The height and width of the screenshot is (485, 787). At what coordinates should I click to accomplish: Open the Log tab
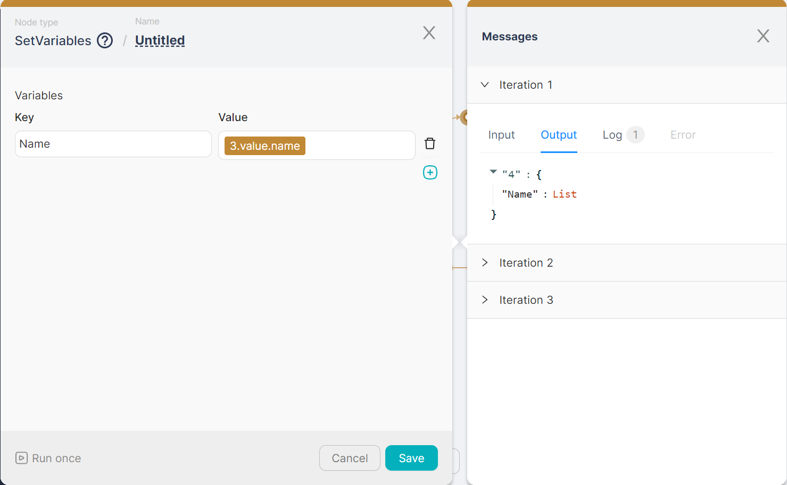coord(612,135)
